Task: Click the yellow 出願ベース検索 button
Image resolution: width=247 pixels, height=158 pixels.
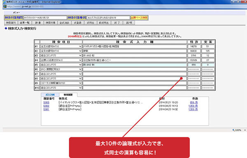Action: click(x=139, y=17)
